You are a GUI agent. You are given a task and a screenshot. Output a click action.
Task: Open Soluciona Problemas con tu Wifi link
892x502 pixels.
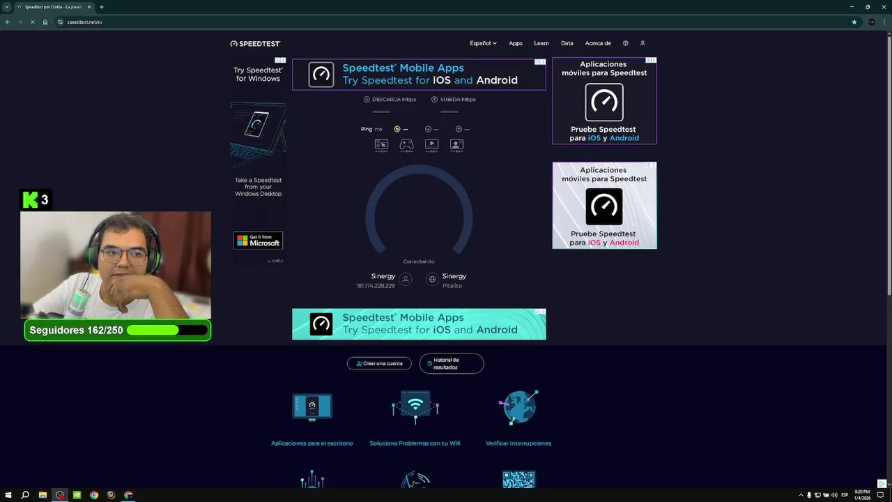click(415, 443)
